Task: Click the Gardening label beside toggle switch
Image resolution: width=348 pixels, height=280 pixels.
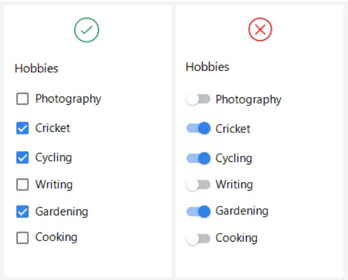Action: tap(242, 211)
